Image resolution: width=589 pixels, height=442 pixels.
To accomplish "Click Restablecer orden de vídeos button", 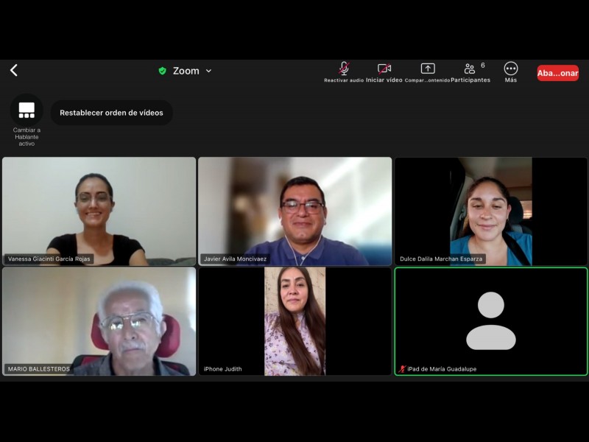I will 112,113.
